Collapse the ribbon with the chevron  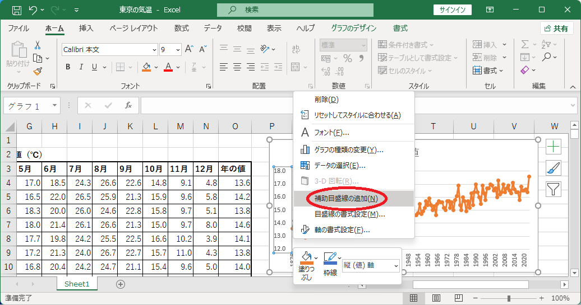[573, 87]
